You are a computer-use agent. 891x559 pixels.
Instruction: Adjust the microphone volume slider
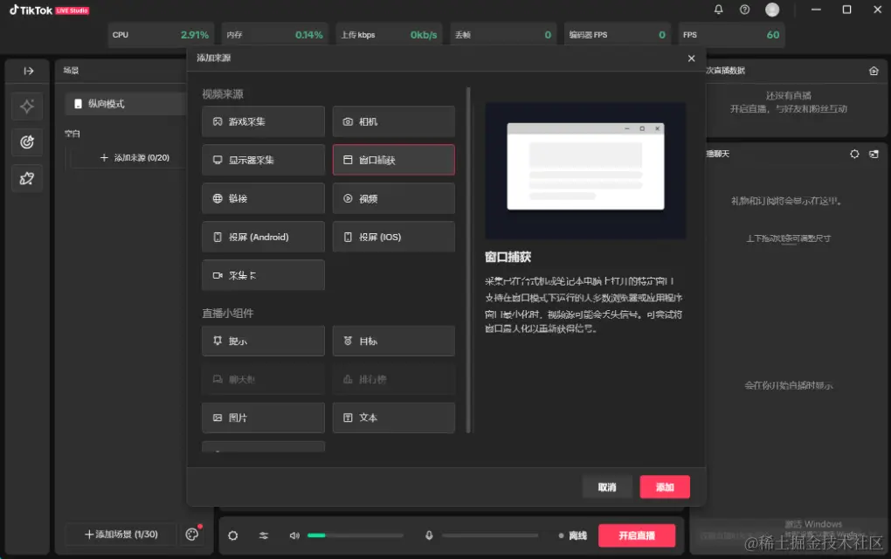click(x=490, y=535)
